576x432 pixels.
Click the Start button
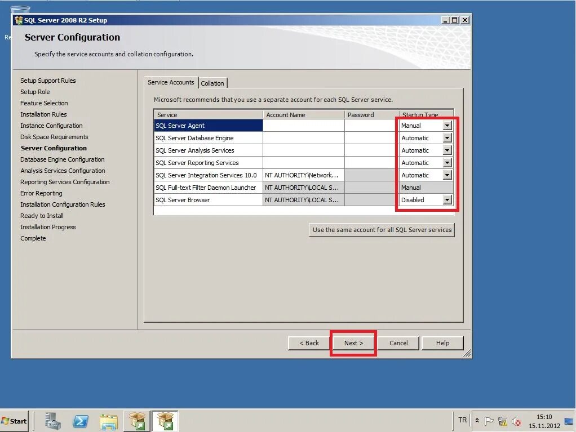[x=14, y=421]
